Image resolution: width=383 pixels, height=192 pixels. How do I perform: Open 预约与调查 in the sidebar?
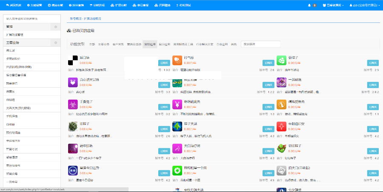coord(32,133)
